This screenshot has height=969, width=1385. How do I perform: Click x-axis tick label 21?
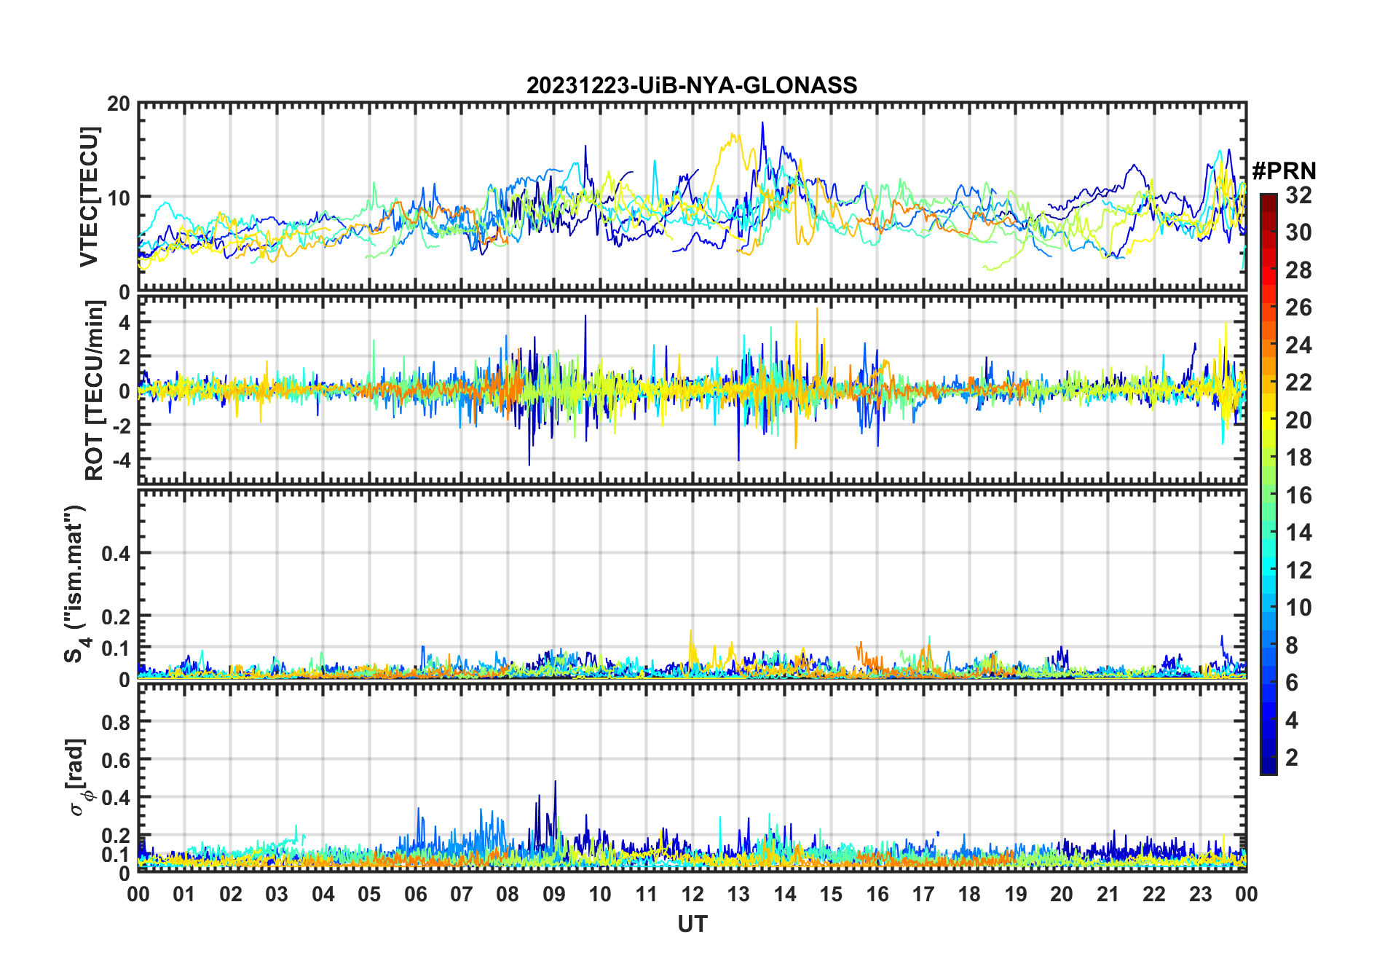click(1108, 894)
